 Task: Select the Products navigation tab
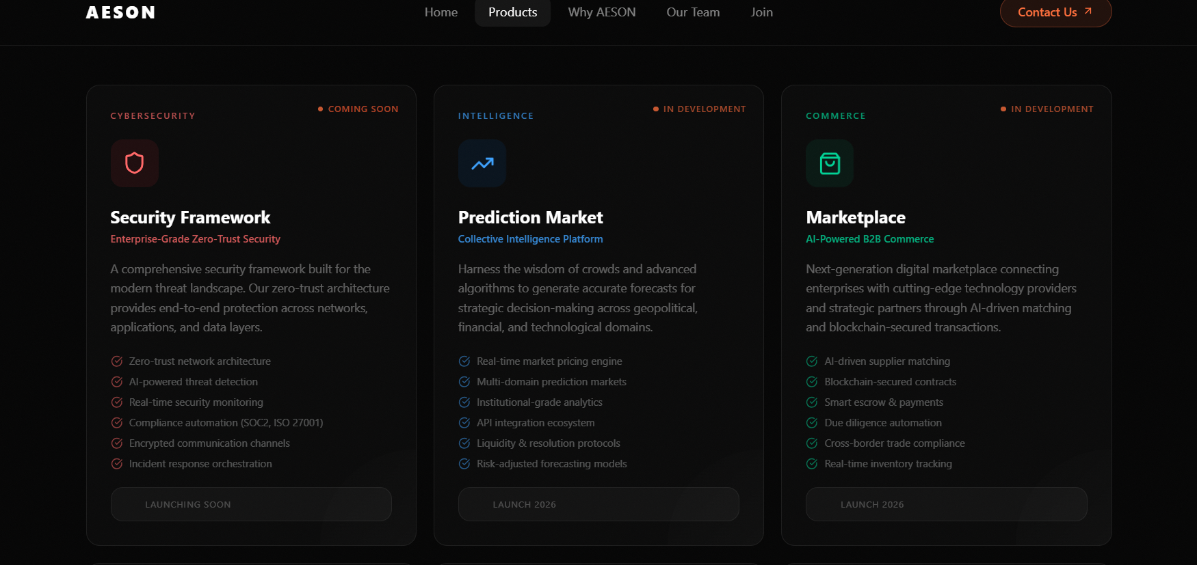click(x=513, y=12)
